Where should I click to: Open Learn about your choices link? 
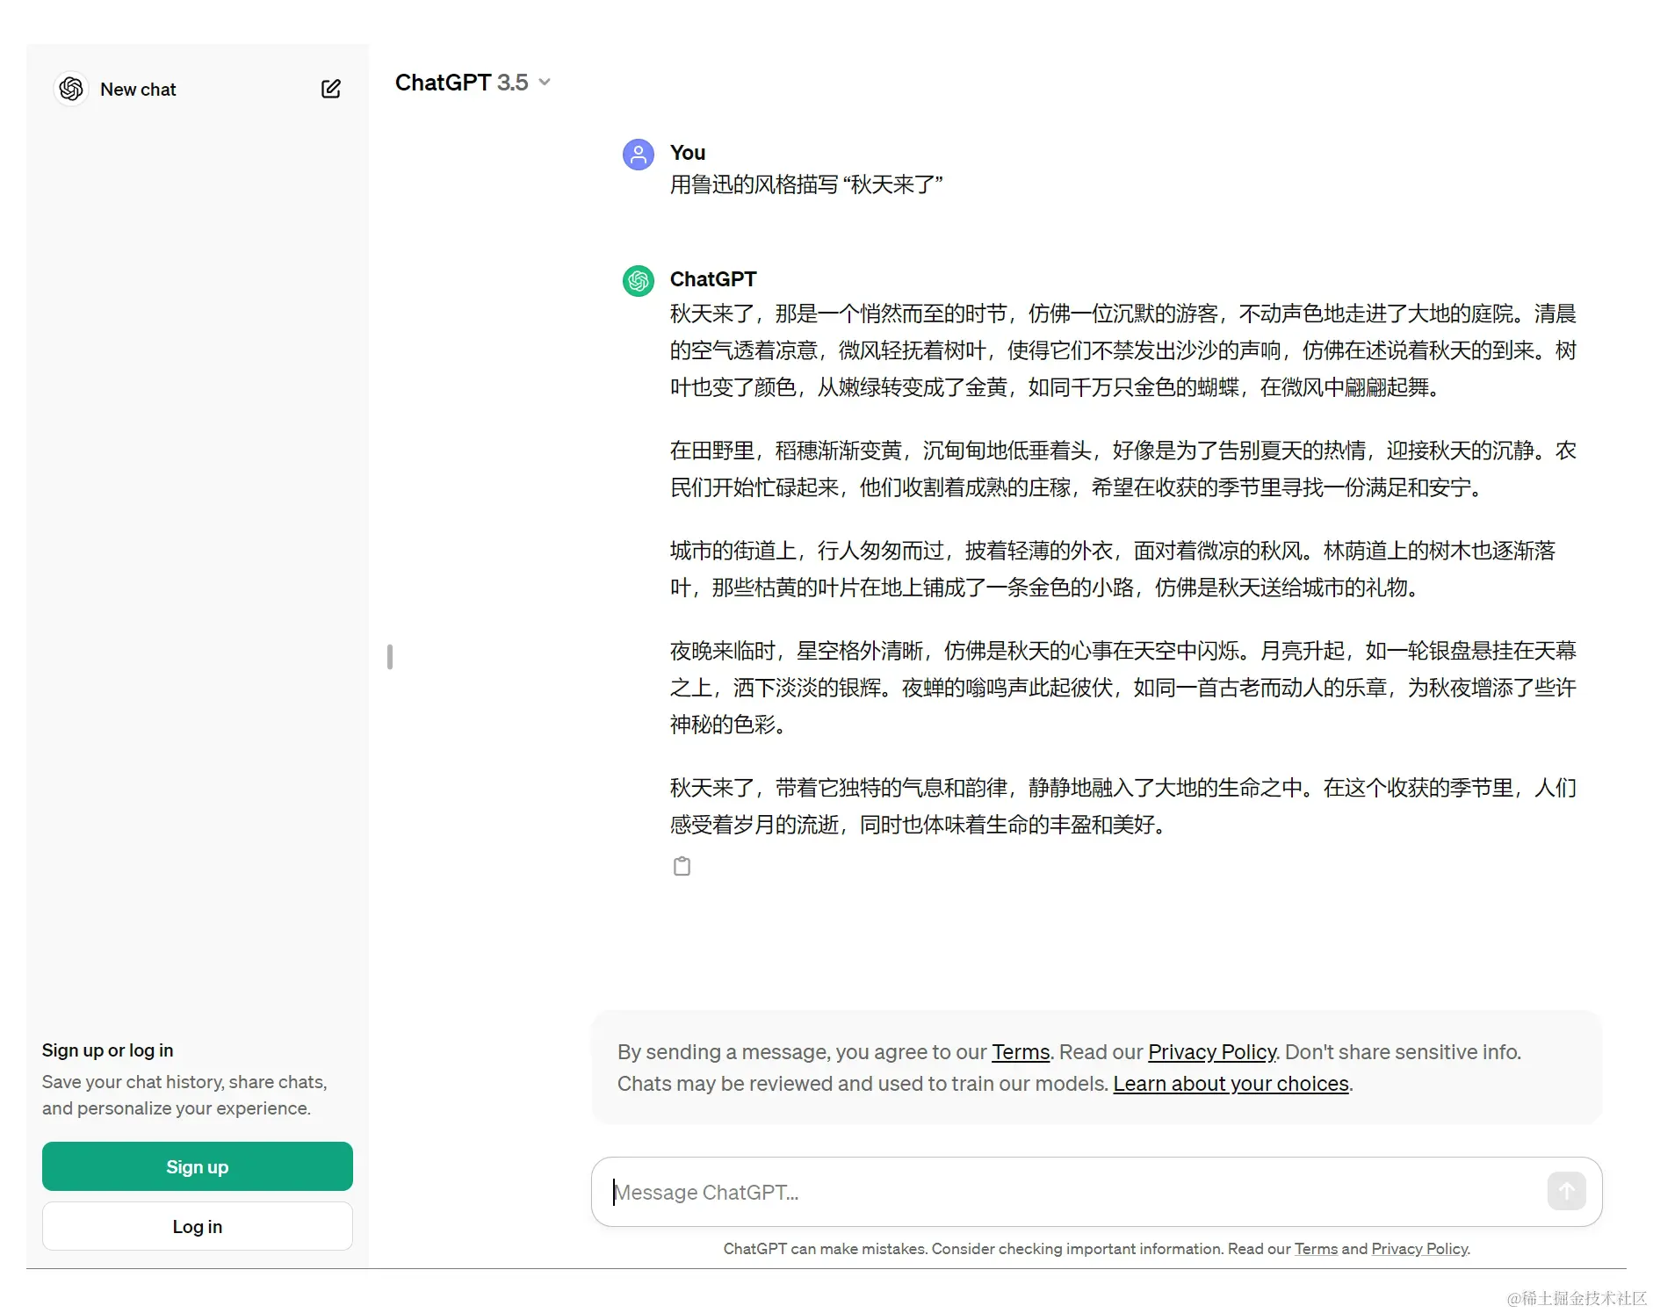click(1231, 1084)
